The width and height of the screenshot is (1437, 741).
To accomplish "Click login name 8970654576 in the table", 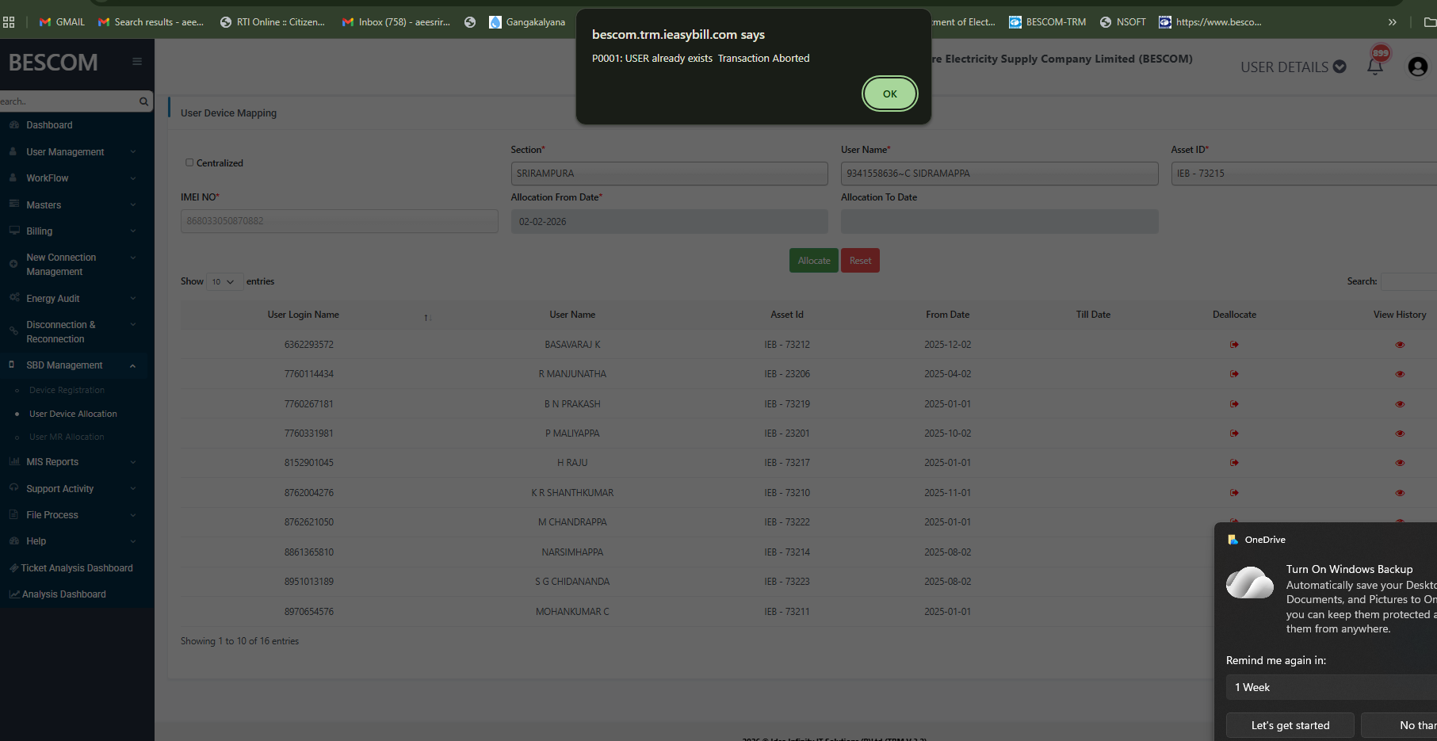I will coord(309,612).
